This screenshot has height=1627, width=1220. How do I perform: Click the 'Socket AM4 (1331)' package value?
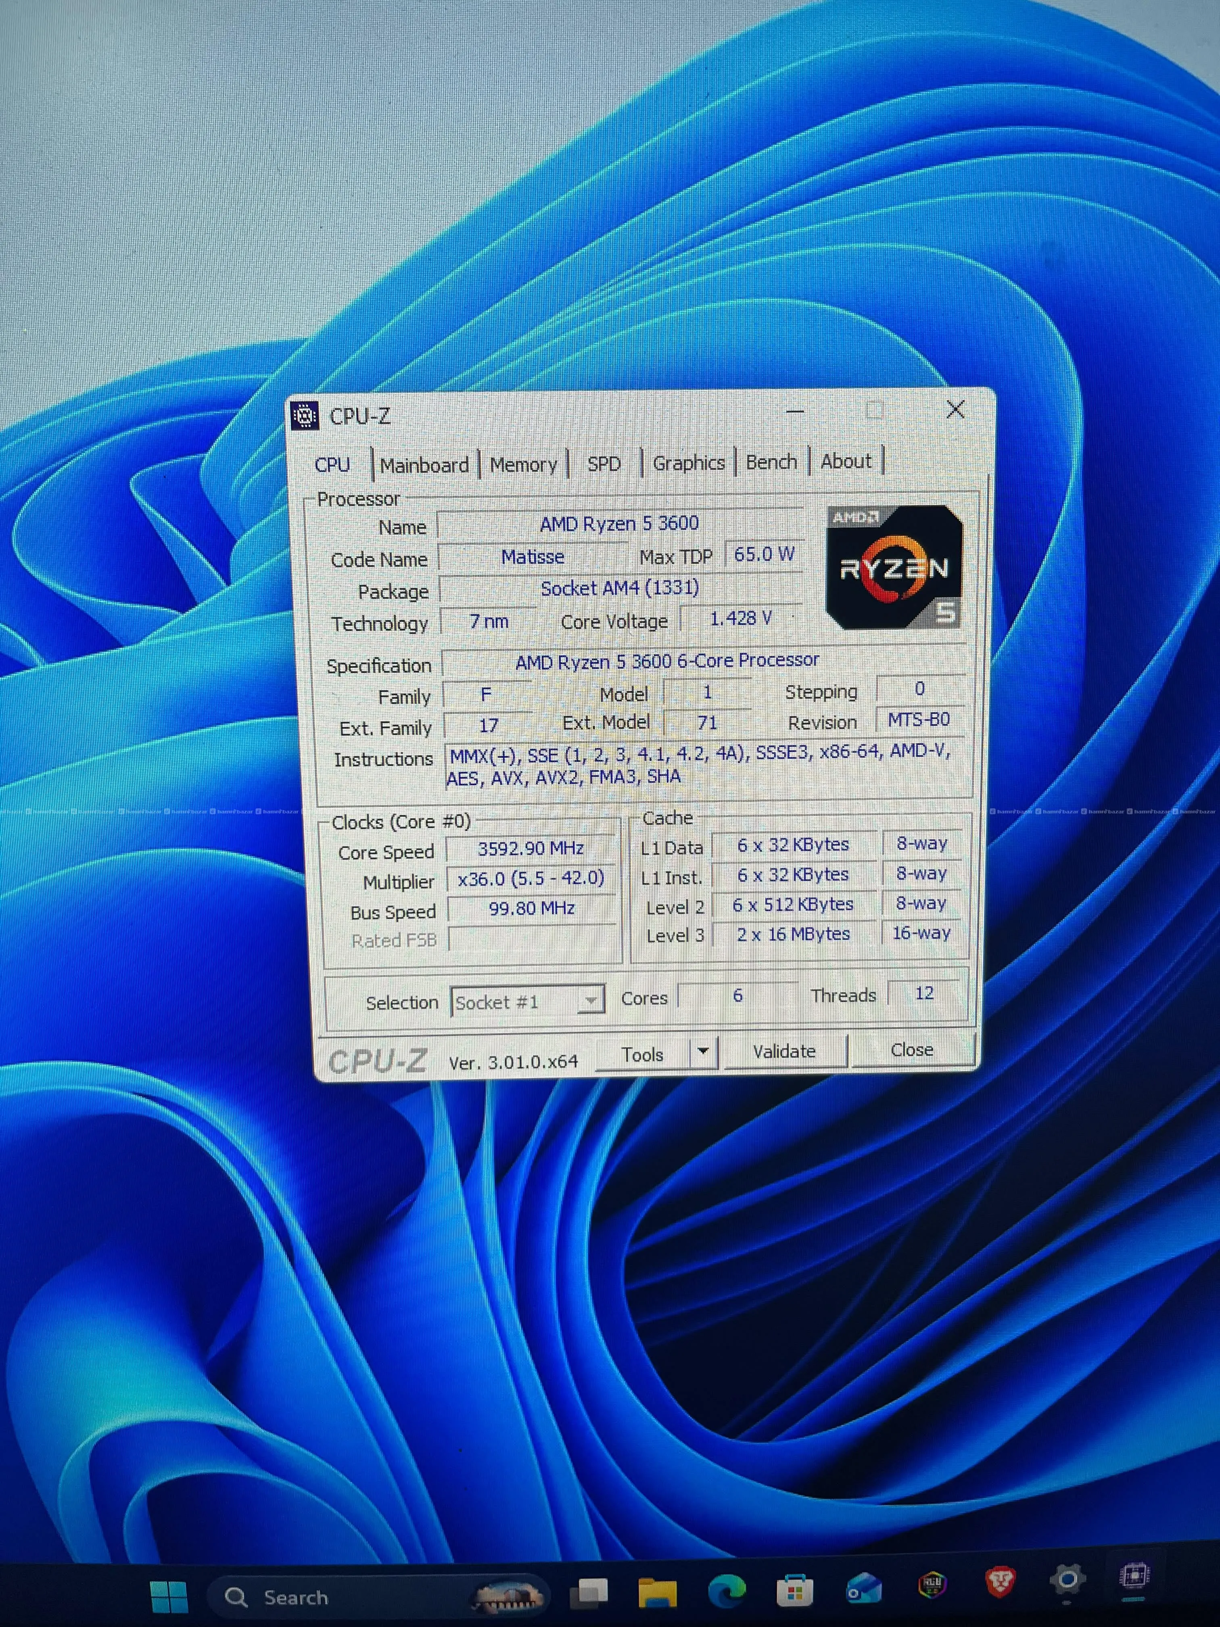tap(620, 588)
